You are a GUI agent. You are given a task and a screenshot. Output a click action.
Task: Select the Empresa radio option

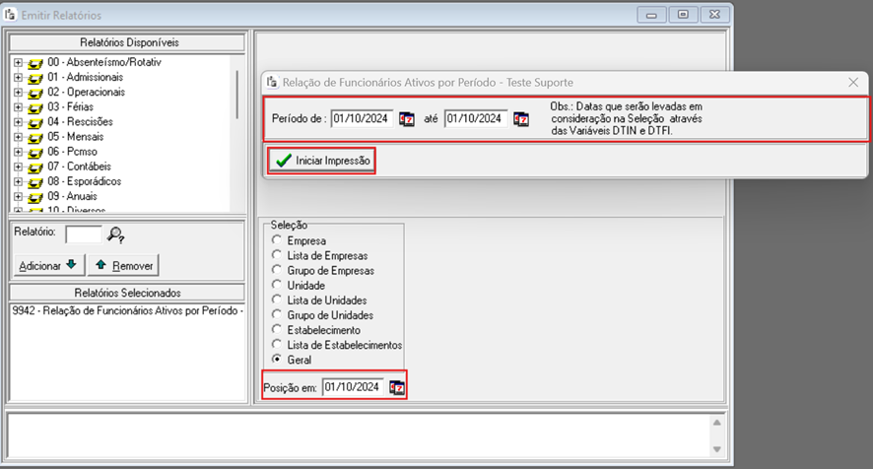(x=277, y=240)
